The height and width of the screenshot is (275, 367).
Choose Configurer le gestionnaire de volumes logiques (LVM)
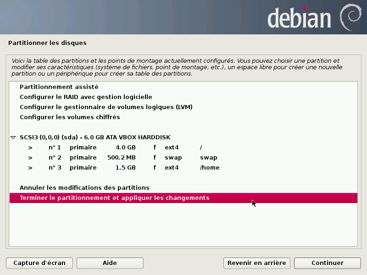[x=106, y=107]
